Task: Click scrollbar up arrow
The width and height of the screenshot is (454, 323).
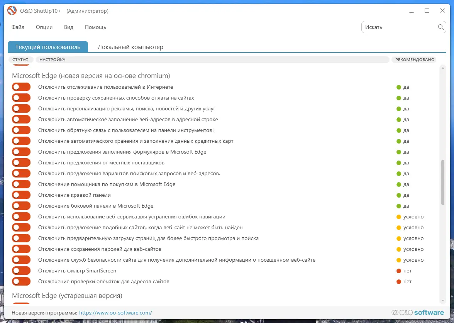Action: coord(442,68)
